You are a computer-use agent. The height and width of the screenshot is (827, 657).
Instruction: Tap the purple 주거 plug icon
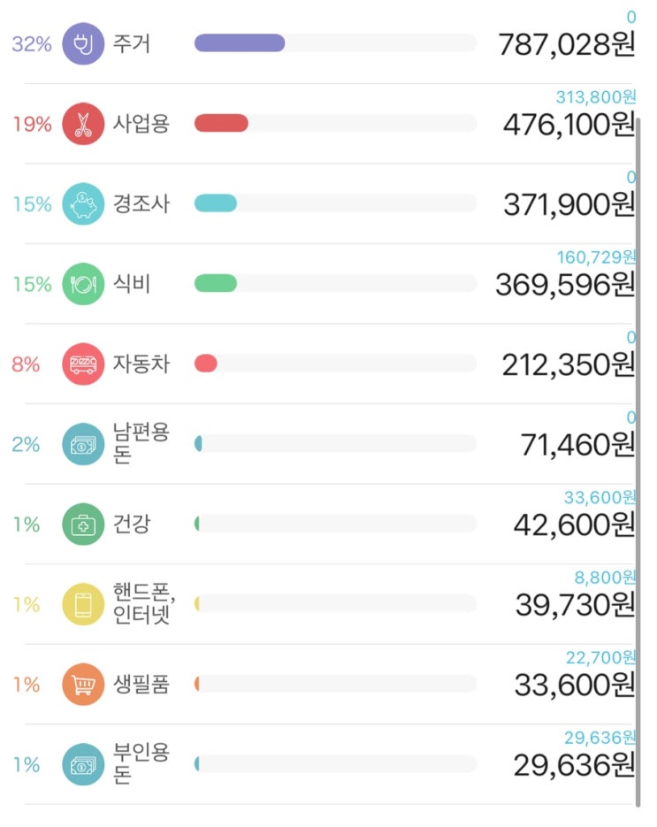tap(83, 44)
